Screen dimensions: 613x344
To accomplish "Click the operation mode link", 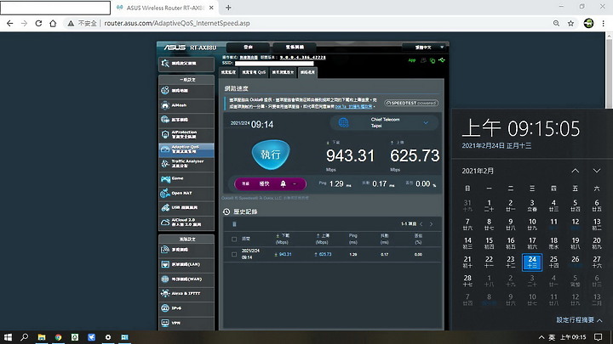I will (x=249, y=58).
